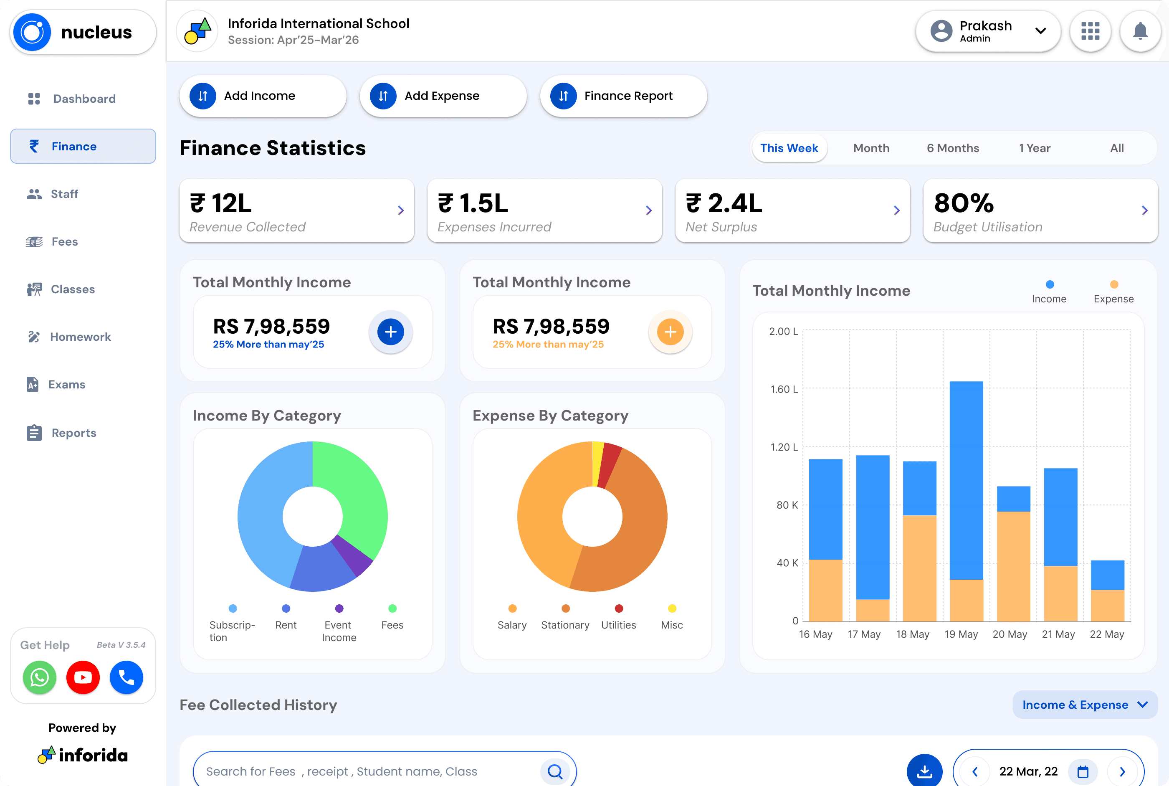Open the calendar date picker icon
The height and width of the screenshot is (786, 1169).
click(x=1083, y=771)
